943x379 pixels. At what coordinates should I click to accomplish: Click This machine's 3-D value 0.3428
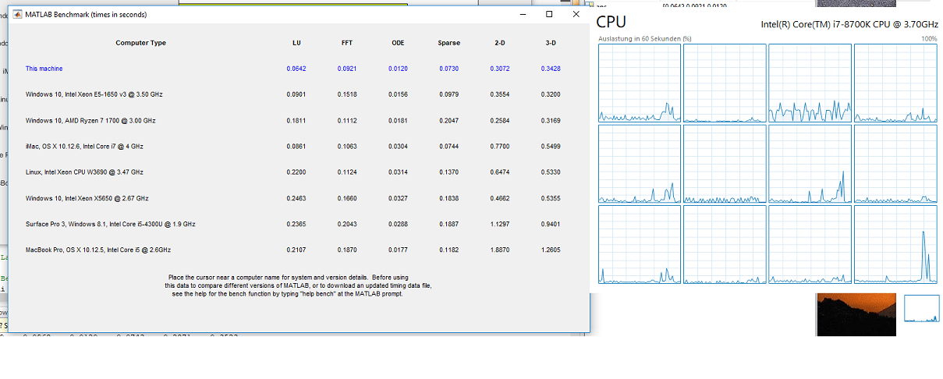[551, 69]
